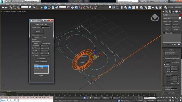
Task: Click the Refresh button in Rolling Spline
Action: tap(41, 76)
